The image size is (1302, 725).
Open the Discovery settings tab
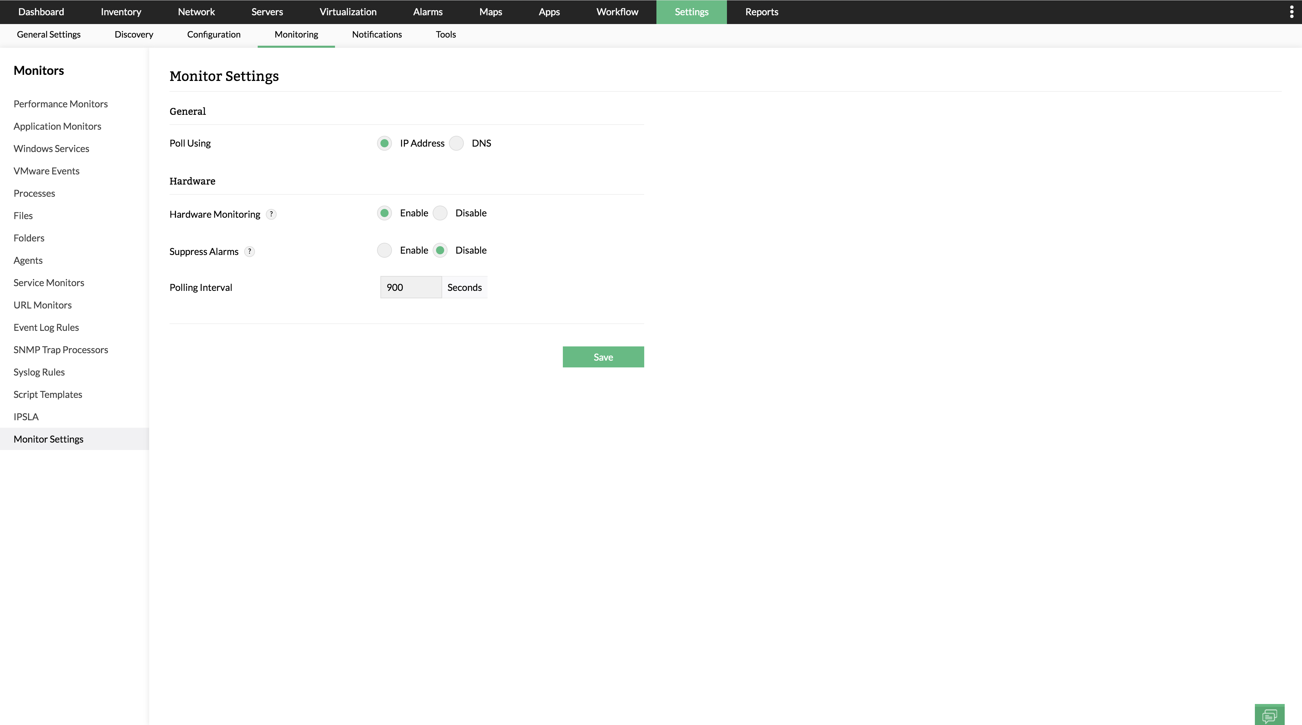click(x=134, y=34)
